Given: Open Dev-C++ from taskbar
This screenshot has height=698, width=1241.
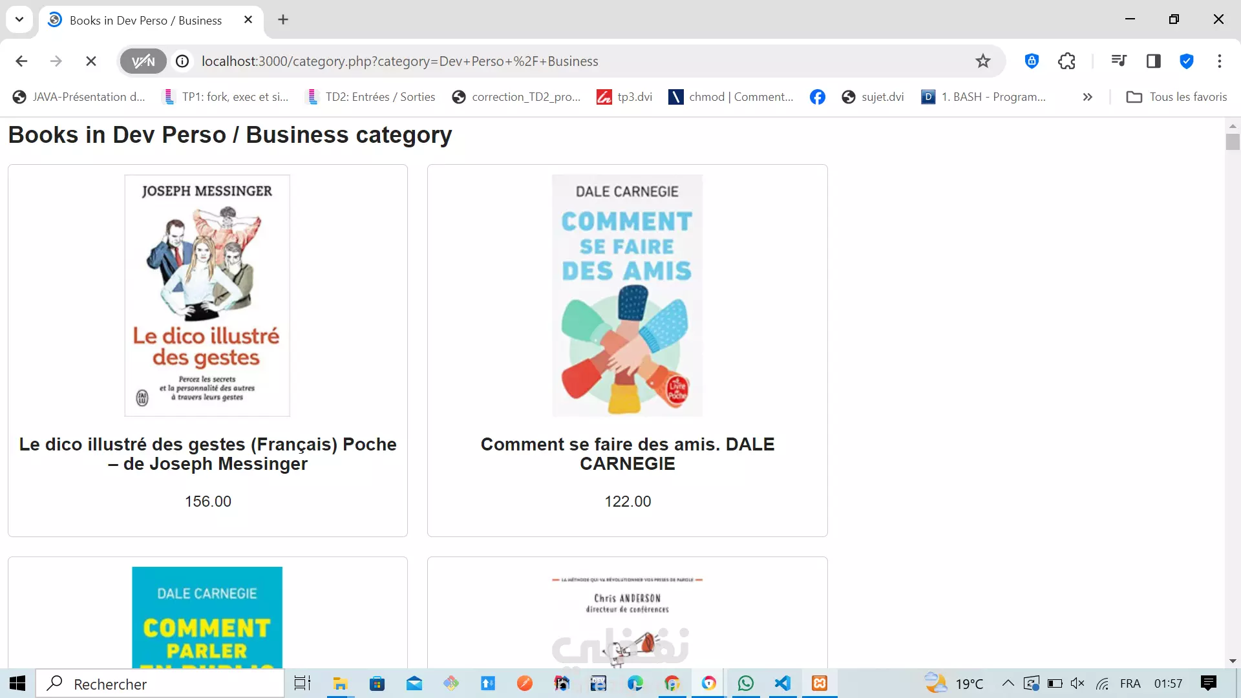Looking at the screenshot, I should (598, 683).
